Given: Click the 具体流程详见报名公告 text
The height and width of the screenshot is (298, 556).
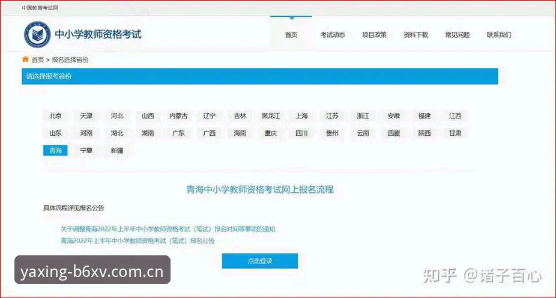Looking at the screenshot, I should pyautogui.click(x=74, y=208).
